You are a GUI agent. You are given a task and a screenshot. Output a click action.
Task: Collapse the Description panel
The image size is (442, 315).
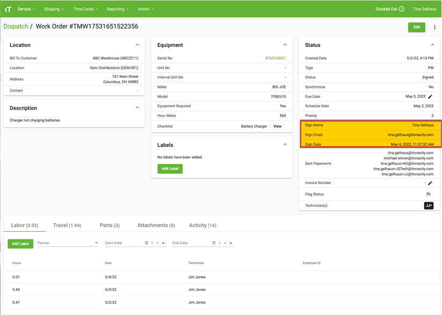pos(137,108)
